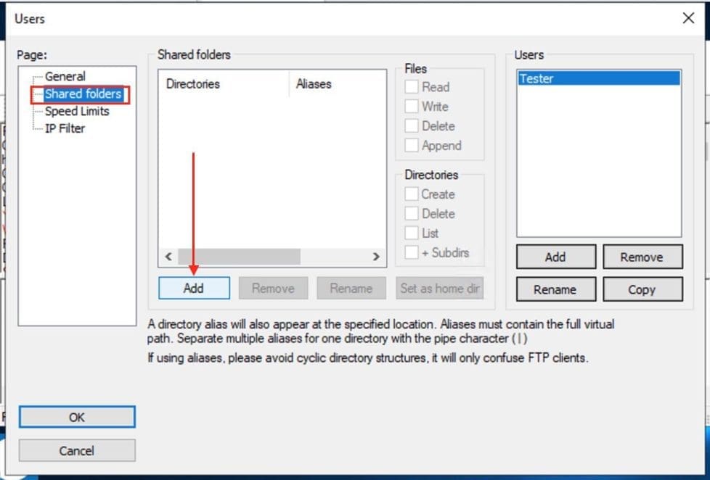The image size is (710, 480).
Task: Open the Shared folders page
Action: click(x=82, y=94)
